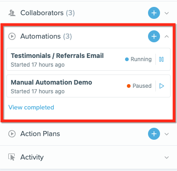This screenshot has width=177, height=171.
Task: Click the Activity cursor icon
Action: tap(12, 157)
